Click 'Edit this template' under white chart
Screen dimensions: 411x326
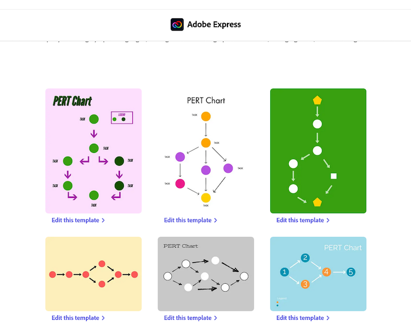coord(187,221)
